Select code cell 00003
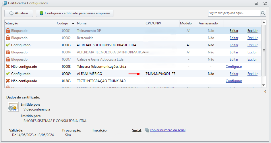Image resolution: width=271 pixels, height=143 pixels. click(x=66, y=45)
